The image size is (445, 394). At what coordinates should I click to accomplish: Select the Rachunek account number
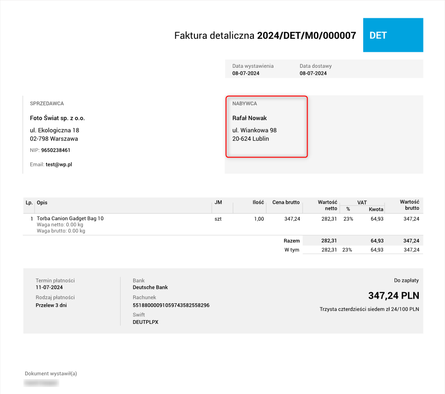172,305
